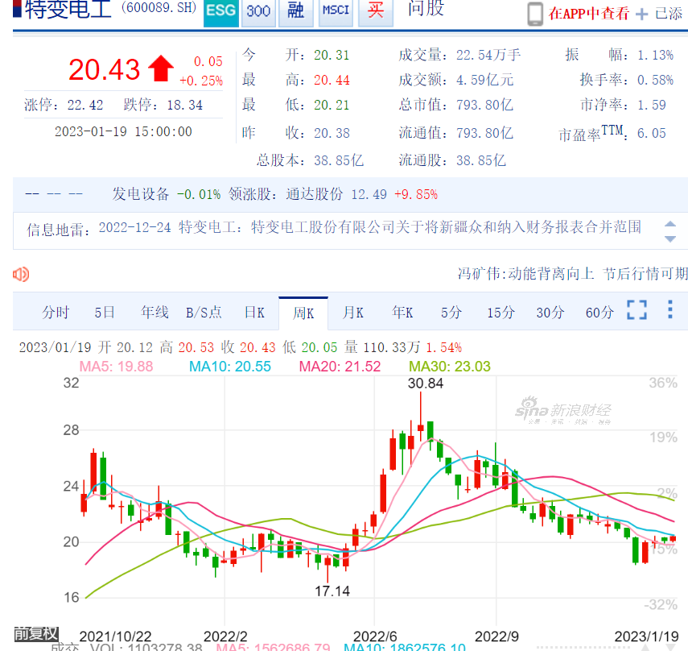Add stock to watchlist with plus icon
The image size is (688, 651).
pyautogui.click(x=641, y=15)
